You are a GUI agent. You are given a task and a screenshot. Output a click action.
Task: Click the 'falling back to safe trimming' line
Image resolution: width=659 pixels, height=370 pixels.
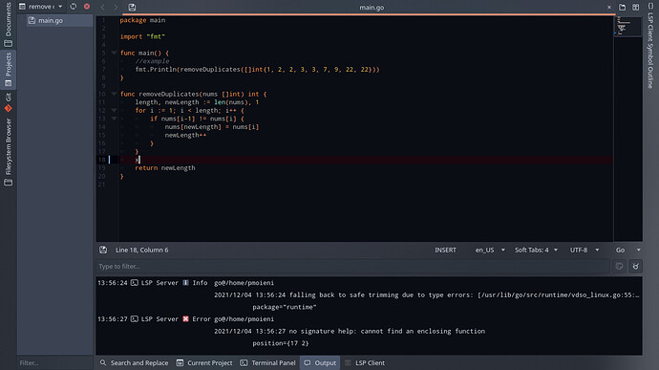point(427,295)
